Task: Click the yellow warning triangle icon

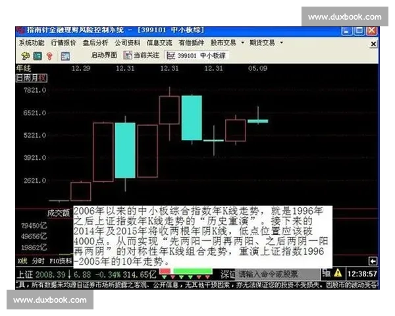Action: 338,273
